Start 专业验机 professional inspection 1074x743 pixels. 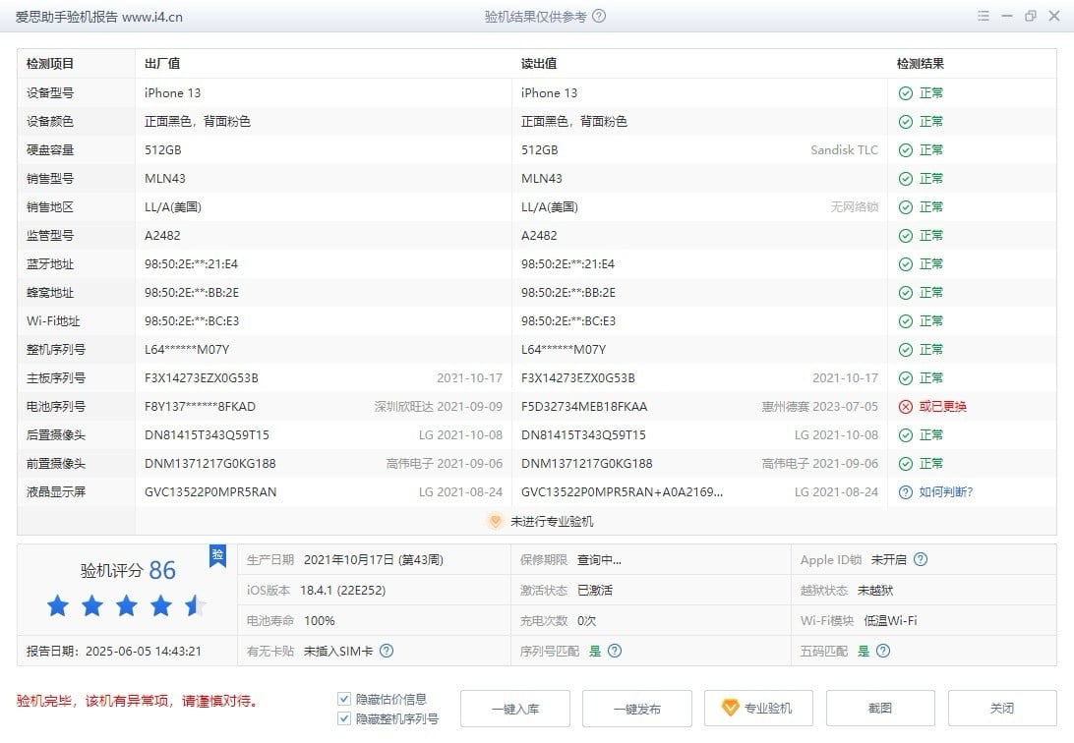(759, 708)
